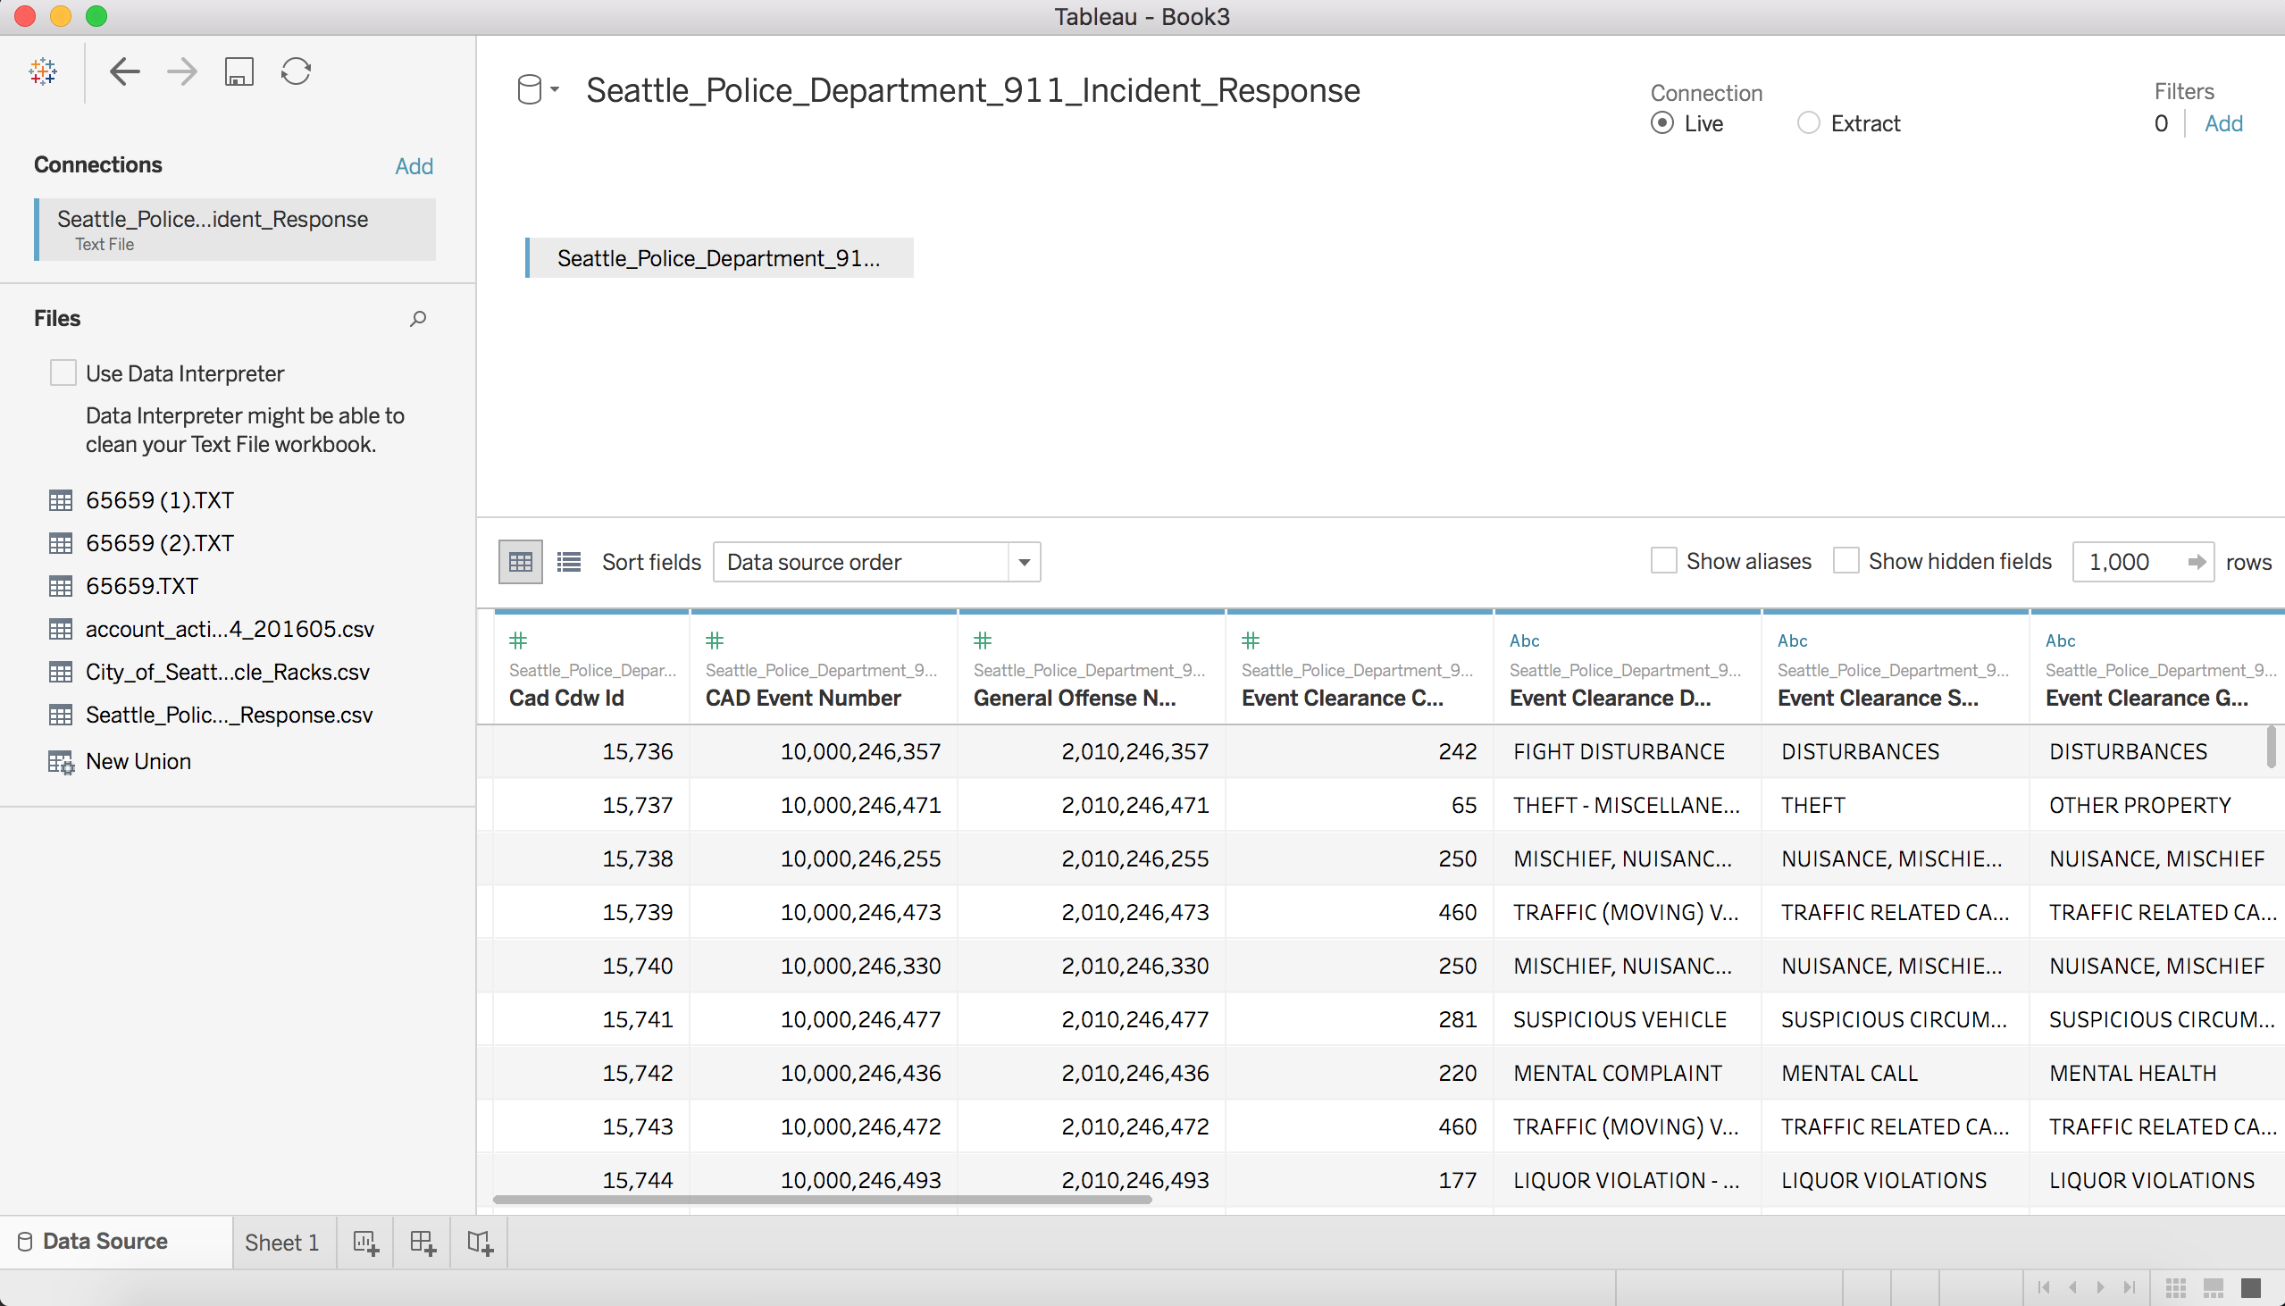
Task: Switch to the Sheet 1 tab
Action: [x=281, y=1243]
